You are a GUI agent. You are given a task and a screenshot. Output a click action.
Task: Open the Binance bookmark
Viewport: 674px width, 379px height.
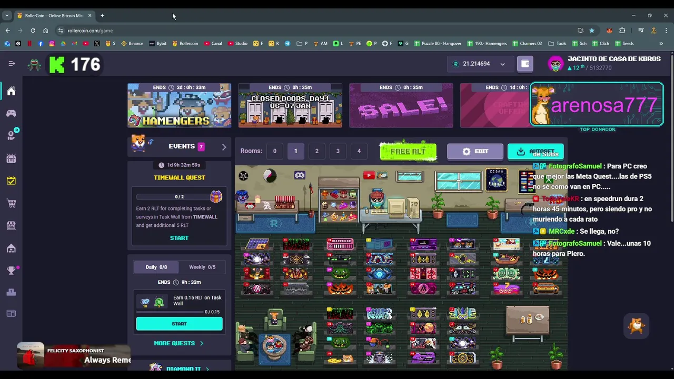coord(132,44)
